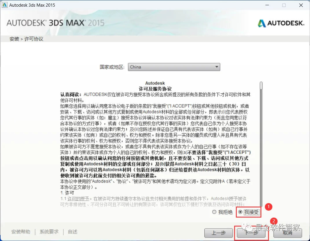The image size is (310, 241).
Task: Click the Autodesk 3ds Max title bar icon
Action: [4, 5]
